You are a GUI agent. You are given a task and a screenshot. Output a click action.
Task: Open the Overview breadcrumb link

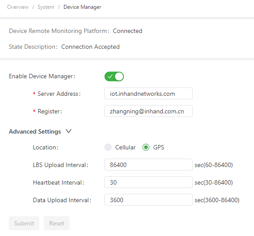tap(18, 7)
